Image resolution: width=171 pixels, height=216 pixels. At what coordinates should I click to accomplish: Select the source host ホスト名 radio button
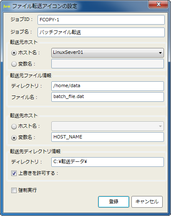tap(14, 53)
